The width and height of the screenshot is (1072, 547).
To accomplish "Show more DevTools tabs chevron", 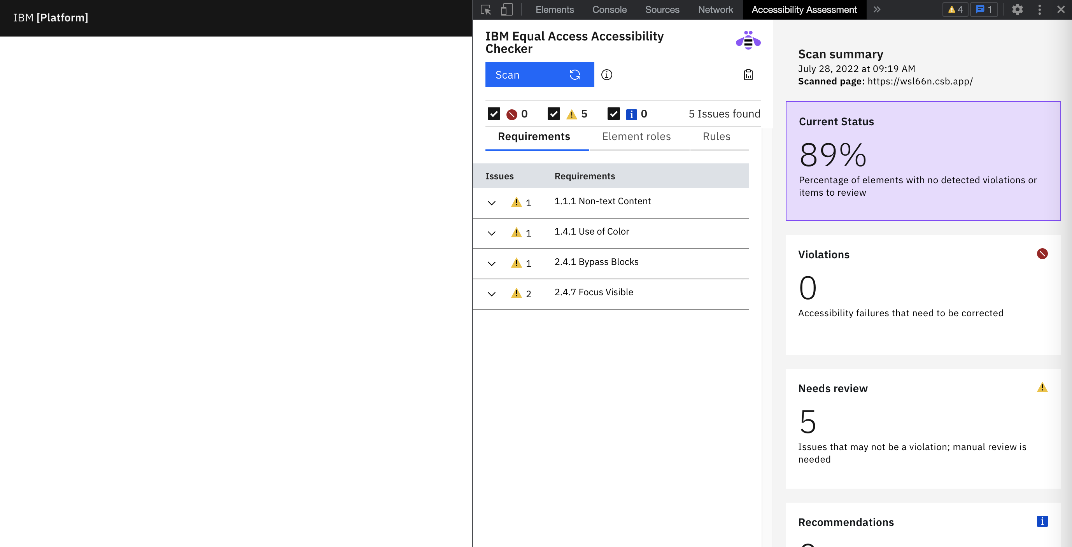I will (877, 10).
